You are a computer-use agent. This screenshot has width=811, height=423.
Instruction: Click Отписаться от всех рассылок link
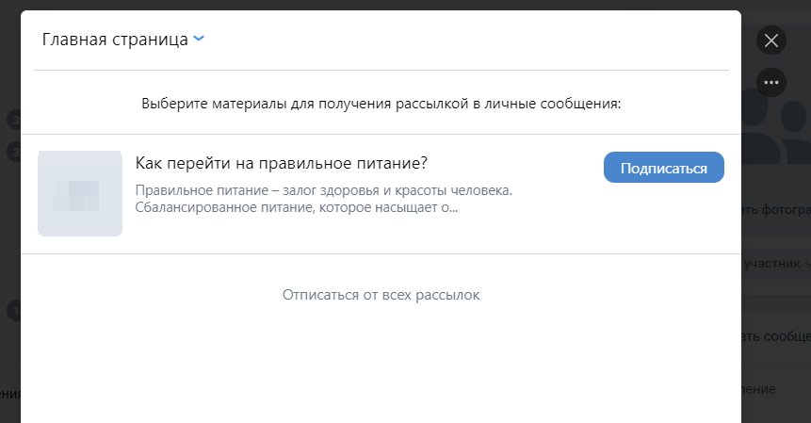381,295
